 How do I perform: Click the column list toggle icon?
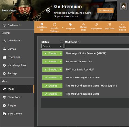click(x=62, y=42)
